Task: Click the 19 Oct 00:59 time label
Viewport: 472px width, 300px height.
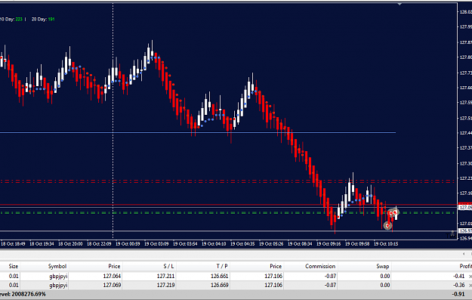Action: click(x=128, y=244)
